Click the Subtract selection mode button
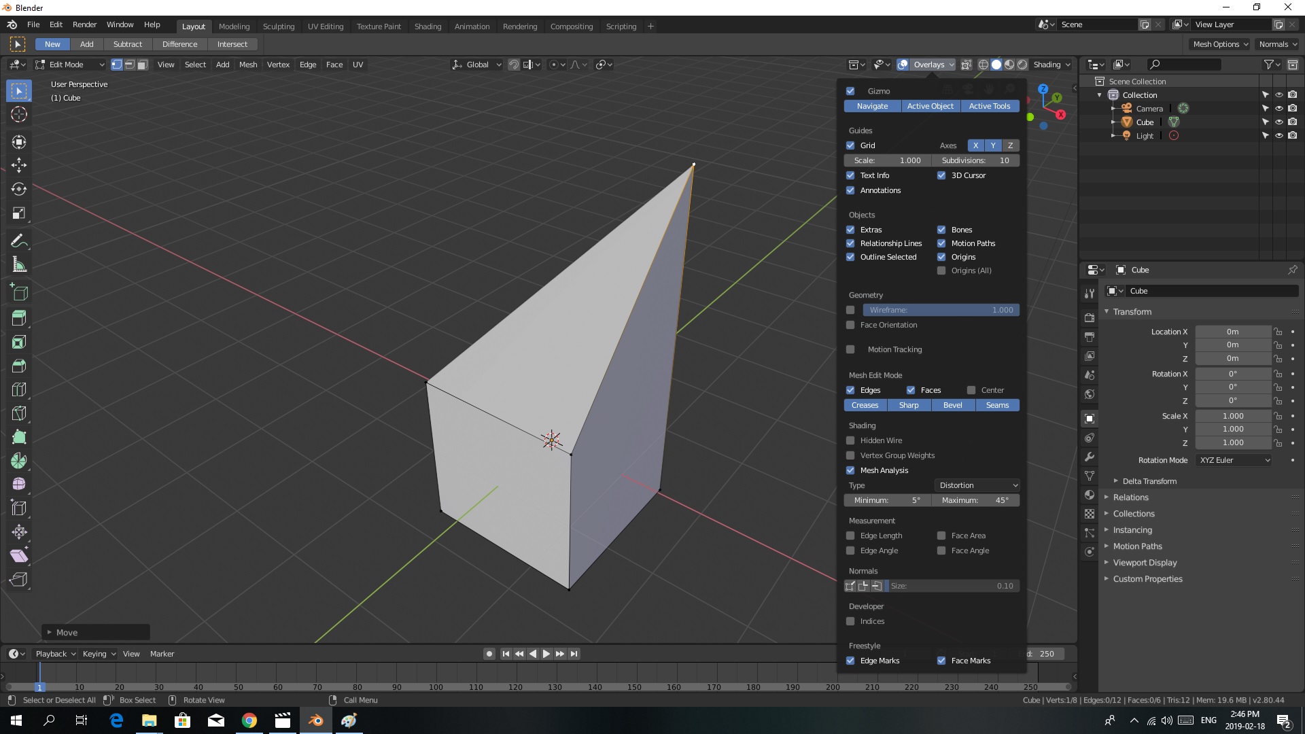The height and width of the screenshot is (734, 1305). point(128,44)
